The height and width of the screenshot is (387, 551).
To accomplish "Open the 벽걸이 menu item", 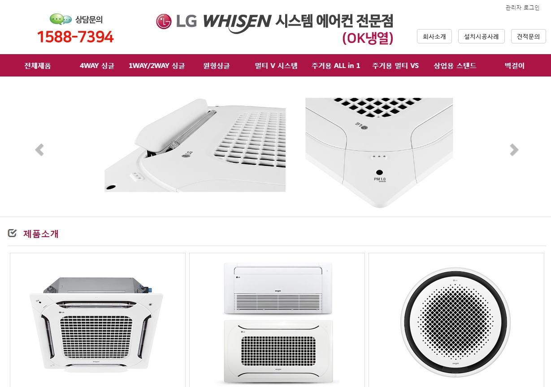I will click(514, 66).
